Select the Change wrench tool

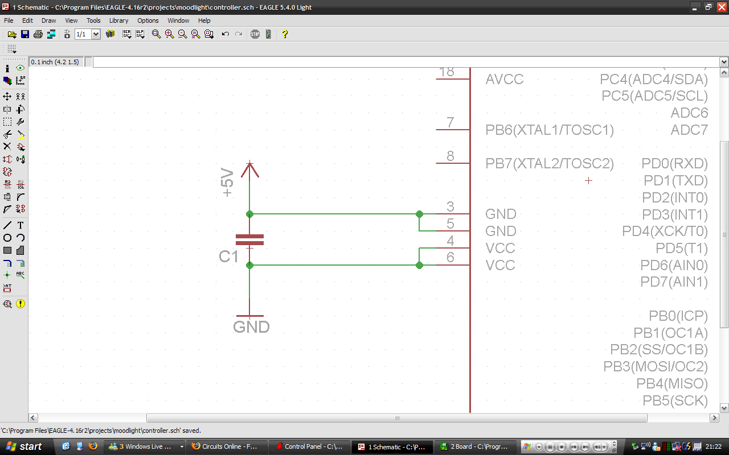click(x=21, y=122)
